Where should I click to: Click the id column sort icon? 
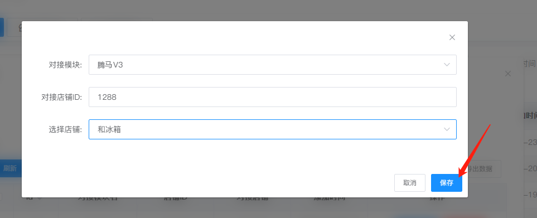point(40,198)
